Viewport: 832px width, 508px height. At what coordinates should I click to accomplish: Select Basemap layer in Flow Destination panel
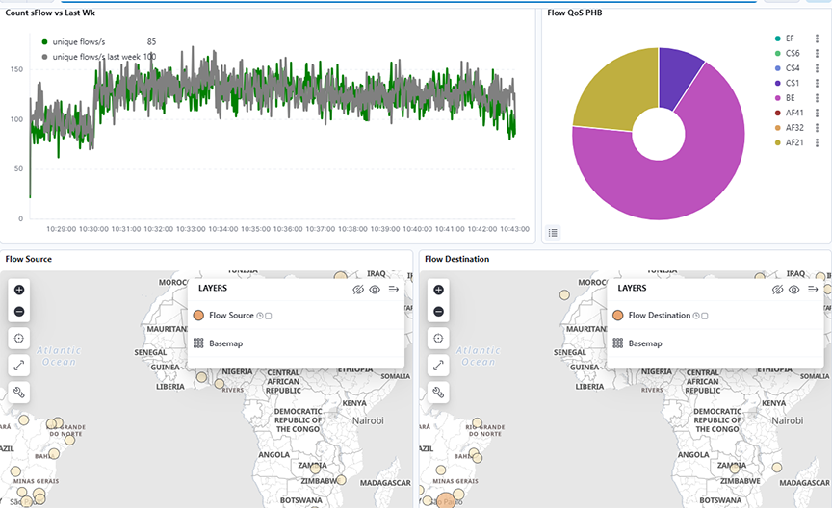tap(644, 343)
